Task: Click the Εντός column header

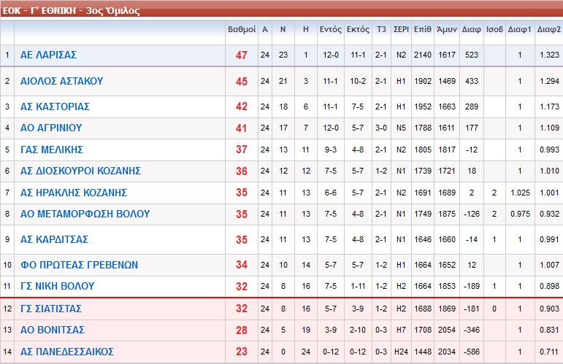Action: (x=330, y=30)
